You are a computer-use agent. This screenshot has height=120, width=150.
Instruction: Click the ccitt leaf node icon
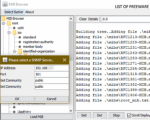pyautogui.click(x=14, y=28)
